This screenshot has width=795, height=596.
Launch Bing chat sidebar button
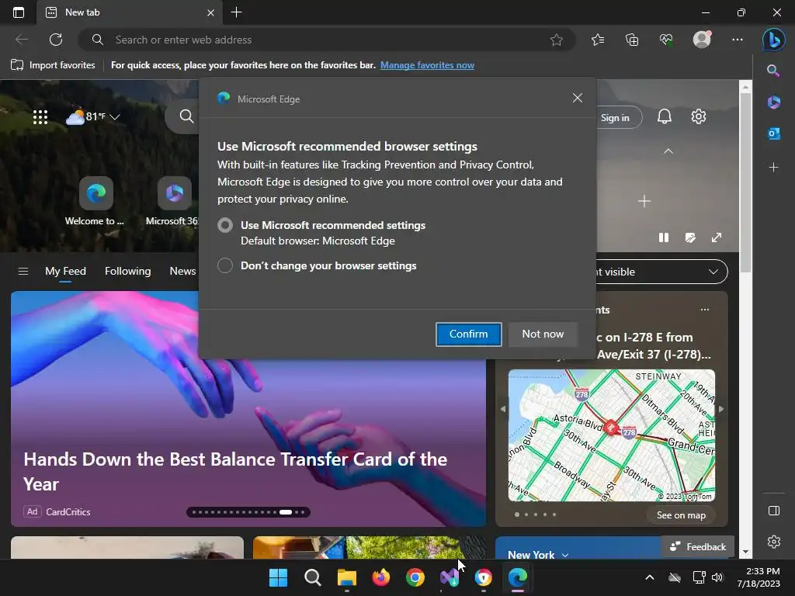coord(774,40)
